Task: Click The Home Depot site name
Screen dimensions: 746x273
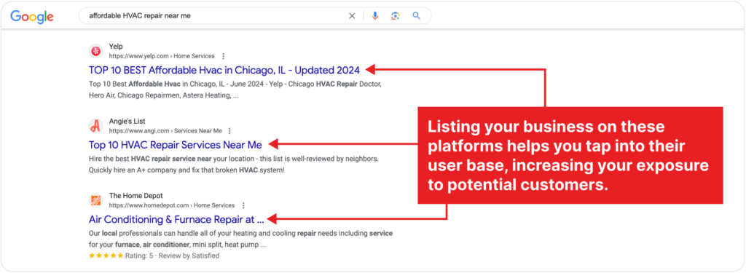Action: tap(136, 196)
